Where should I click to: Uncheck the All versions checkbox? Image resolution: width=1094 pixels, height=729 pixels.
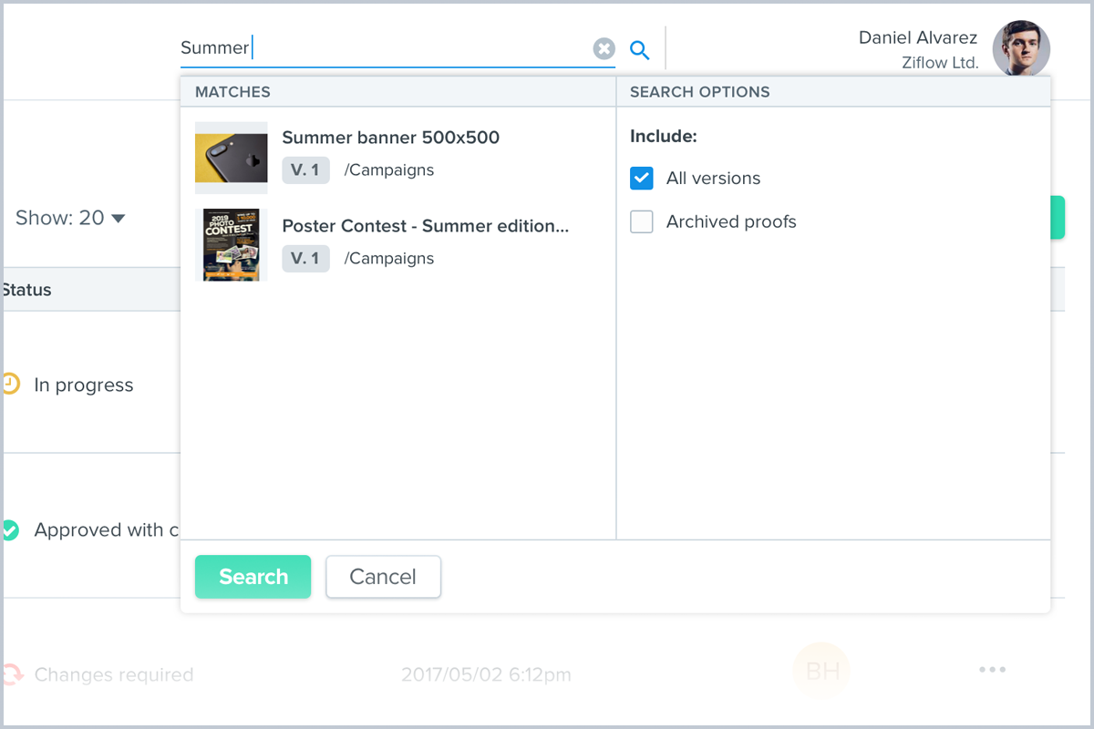point(642,179)
